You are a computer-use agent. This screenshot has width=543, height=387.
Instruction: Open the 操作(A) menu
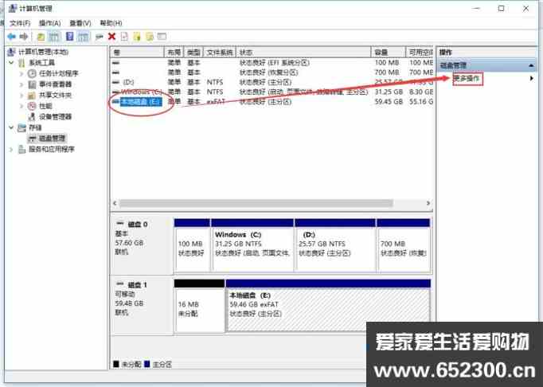50,23
